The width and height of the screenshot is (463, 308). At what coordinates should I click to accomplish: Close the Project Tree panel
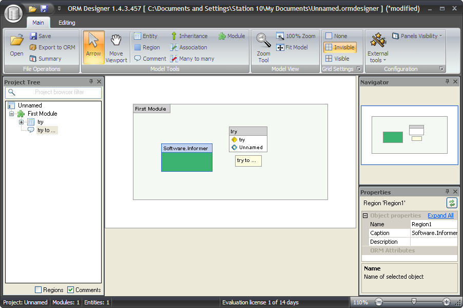pyautogui.click(x=99, y=81)
